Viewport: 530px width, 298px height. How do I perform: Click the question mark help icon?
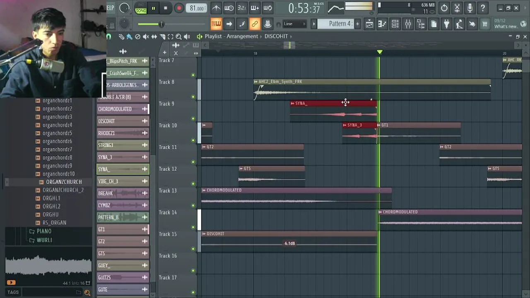coord(483,8)
